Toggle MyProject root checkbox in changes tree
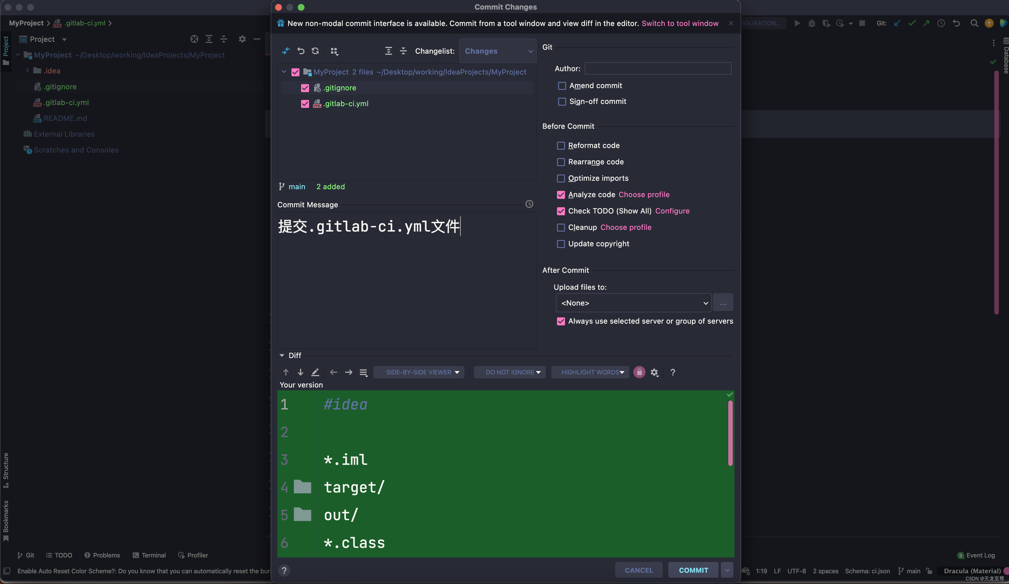 tap(295, 72)
